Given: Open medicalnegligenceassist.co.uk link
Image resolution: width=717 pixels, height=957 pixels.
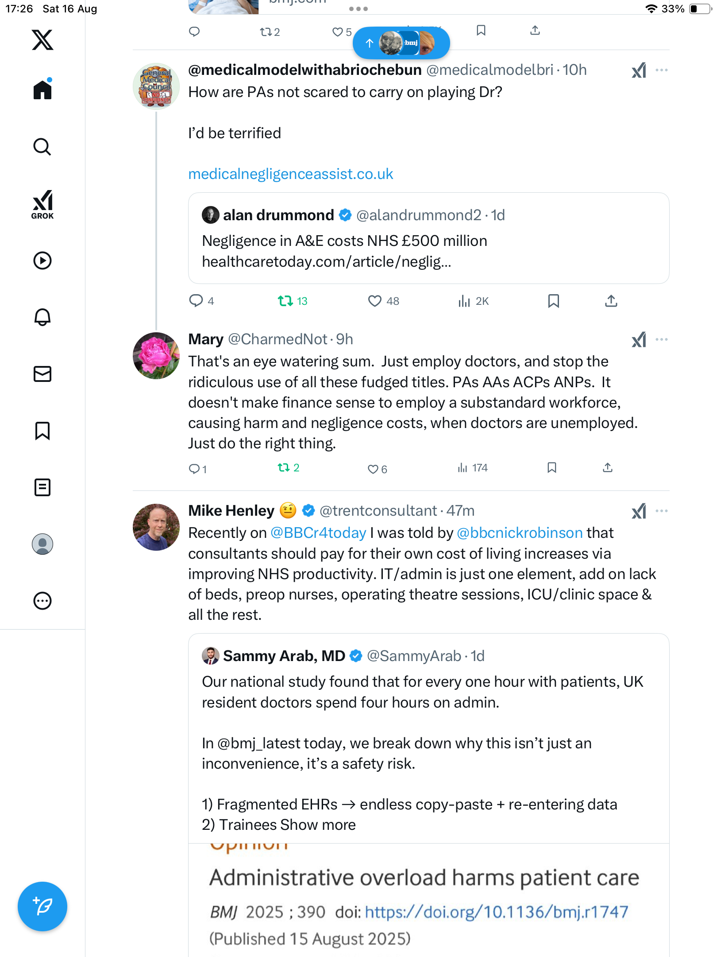Looking at the screenshot, I should click(x=290, y=174).
